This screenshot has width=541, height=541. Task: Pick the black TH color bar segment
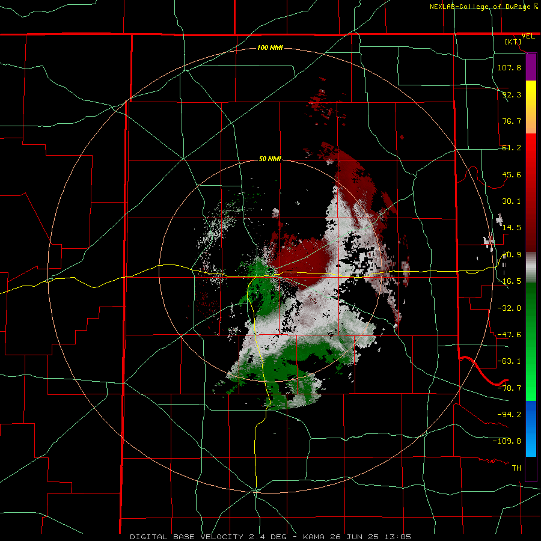[531, 469]
